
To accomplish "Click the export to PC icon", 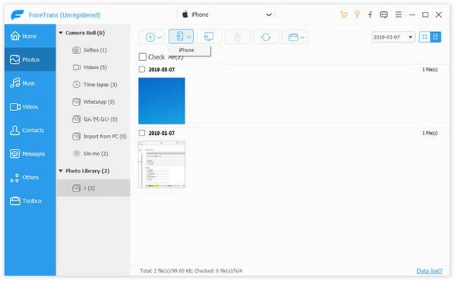I will tap(209, 37).
